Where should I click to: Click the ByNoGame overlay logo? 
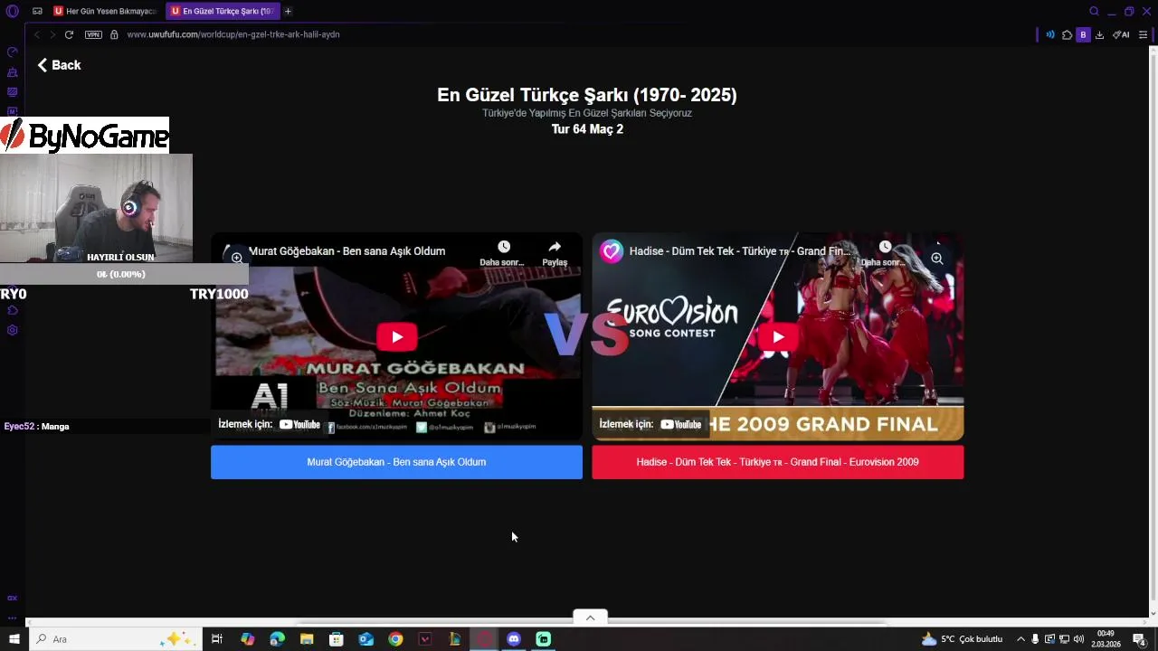tap(84, 136)
